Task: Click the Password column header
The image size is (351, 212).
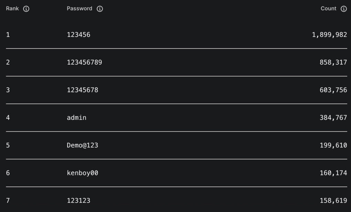Action: 79,9
